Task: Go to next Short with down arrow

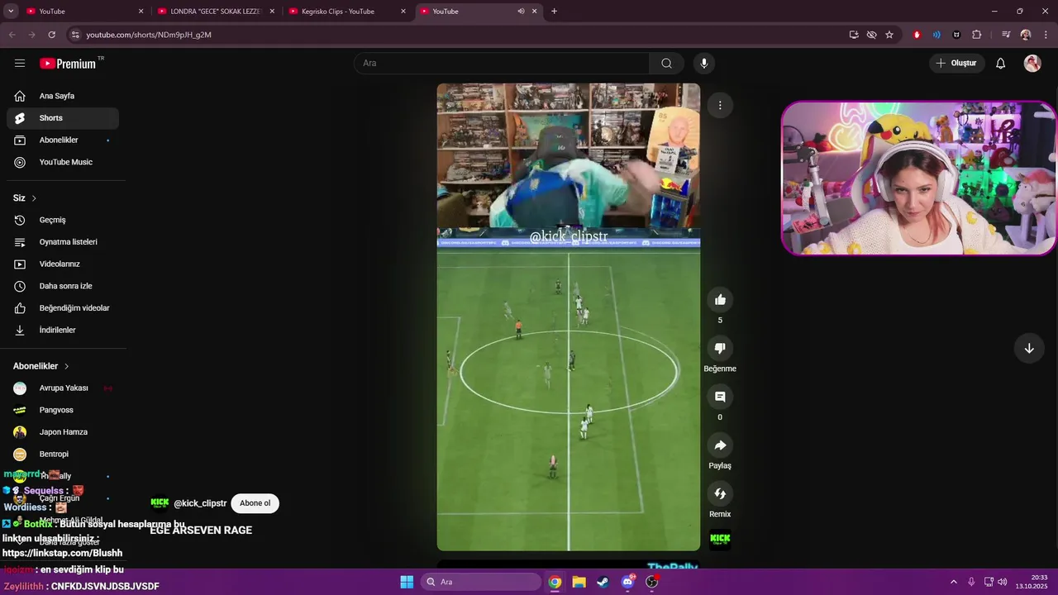Action: coord(1029,348)
